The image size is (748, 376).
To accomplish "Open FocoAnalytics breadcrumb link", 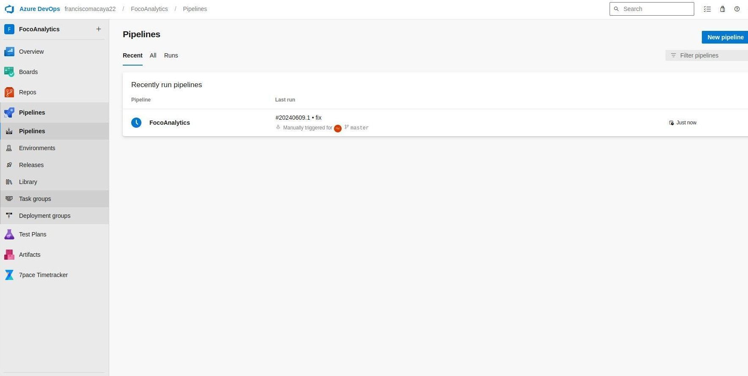I will [x=149, y=9].
